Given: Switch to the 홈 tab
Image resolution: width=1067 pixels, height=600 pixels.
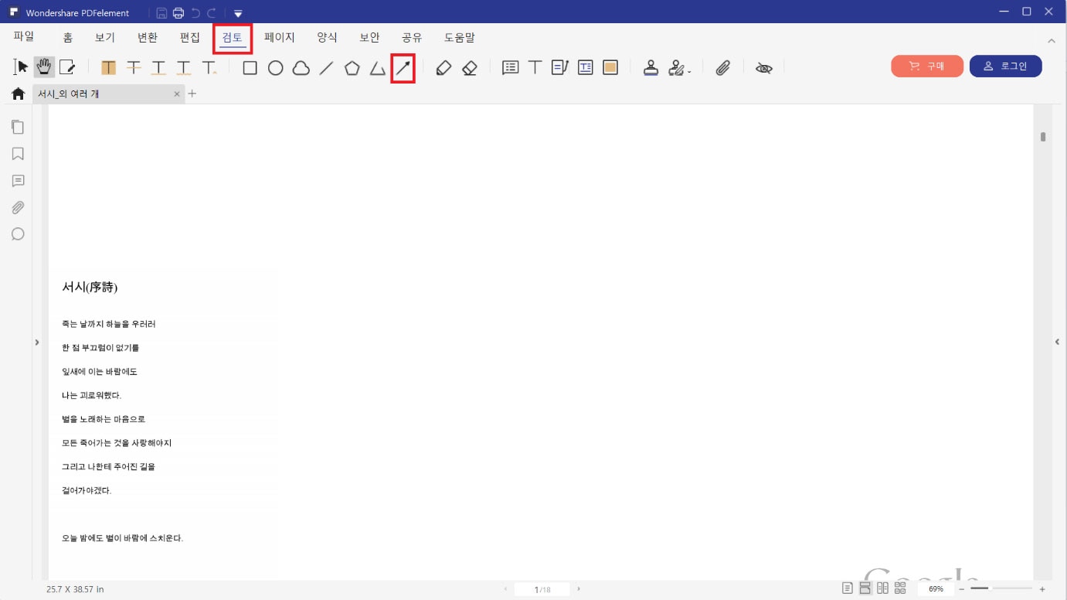Looking at the screenshot, I should click(68, 37).
